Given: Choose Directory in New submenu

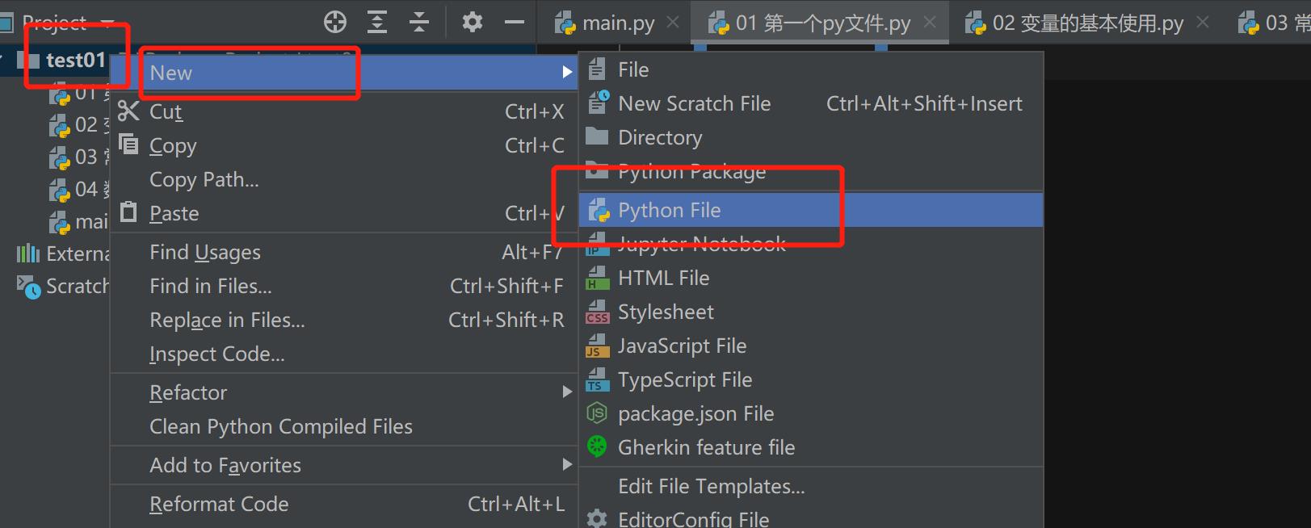Looking at the screenshot, I should click(811, 137).
